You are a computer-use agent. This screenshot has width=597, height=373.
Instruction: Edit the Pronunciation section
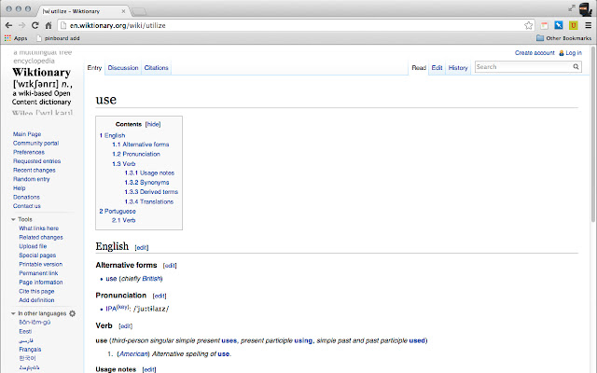pos(160,296)
